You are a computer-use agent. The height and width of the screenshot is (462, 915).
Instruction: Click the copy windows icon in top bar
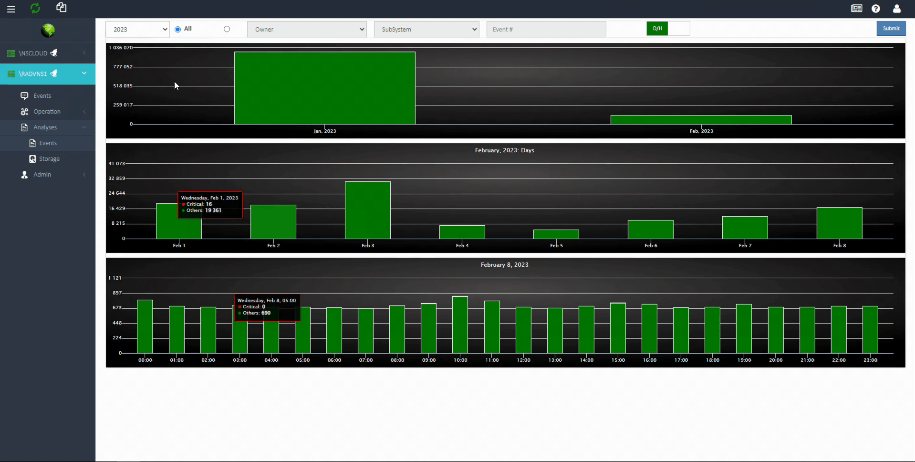[x=61, y=7]
